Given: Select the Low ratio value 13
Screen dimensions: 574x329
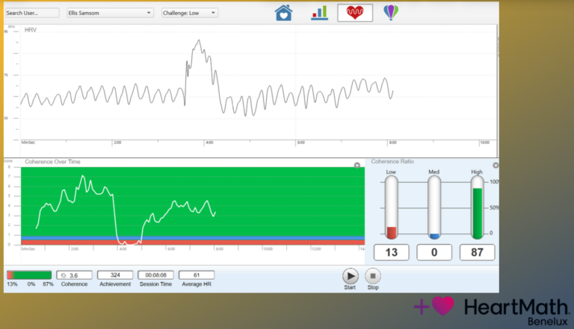Looking at the screenshot, I should pyautogui.click(x=391, y=252).
